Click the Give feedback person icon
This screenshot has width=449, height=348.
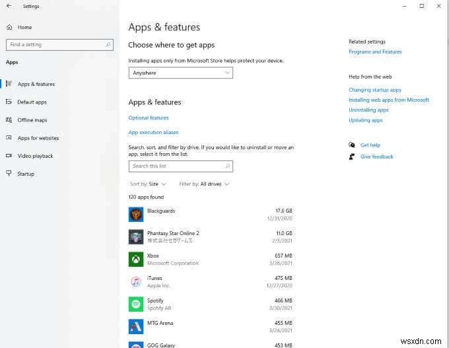(x=352, y=157)
